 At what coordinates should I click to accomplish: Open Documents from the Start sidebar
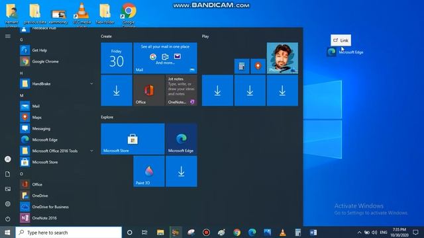(x=8, y=174)
